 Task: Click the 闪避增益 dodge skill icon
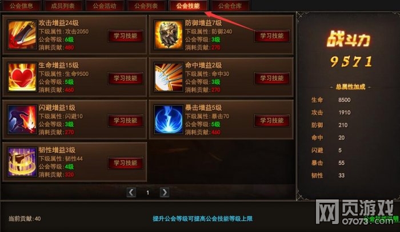pos(22,119)
